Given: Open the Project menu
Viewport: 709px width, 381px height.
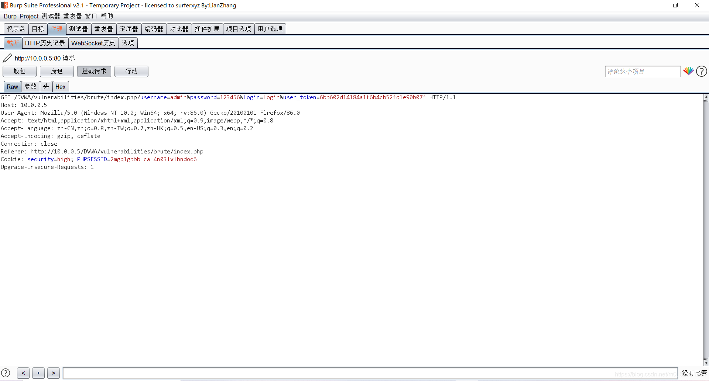Looking at the screenshot, I should 29,16.
